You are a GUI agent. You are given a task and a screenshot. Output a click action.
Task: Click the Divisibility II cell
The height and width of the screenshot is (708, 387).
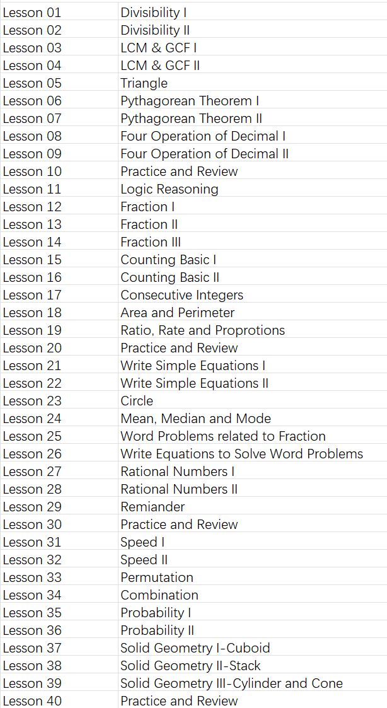252,30
